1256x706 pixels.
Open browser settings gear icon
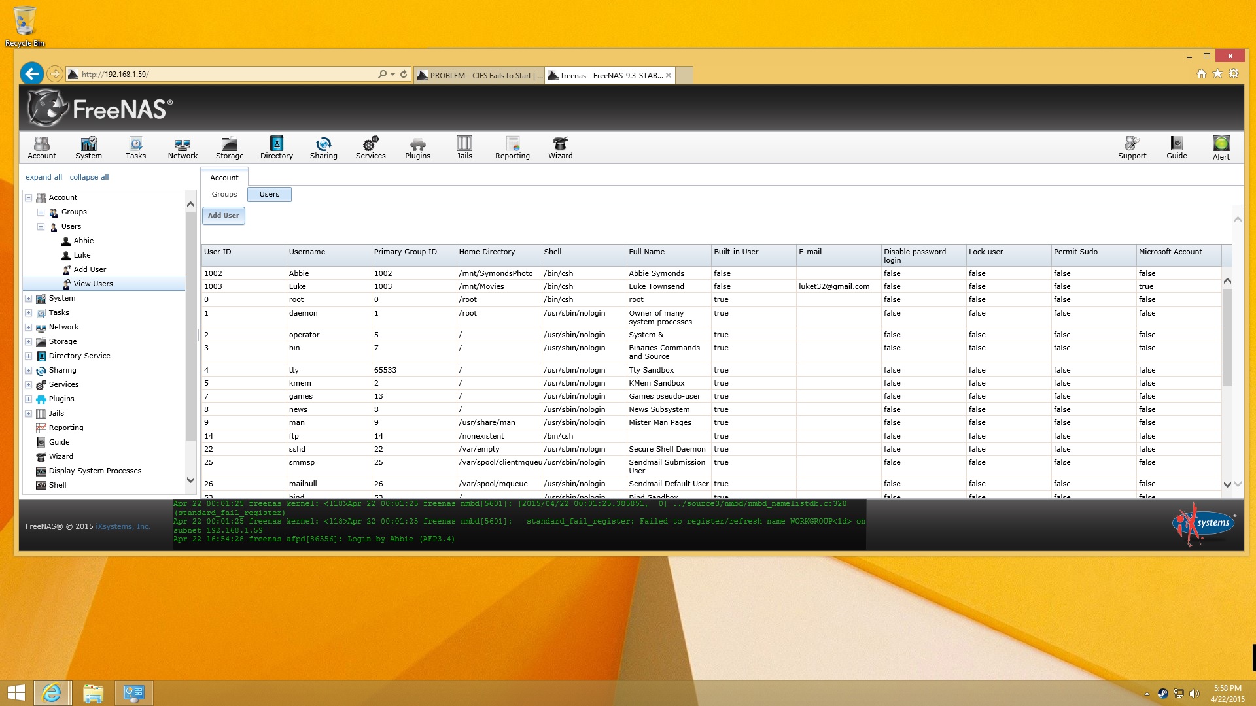[x=1234, y=74]
